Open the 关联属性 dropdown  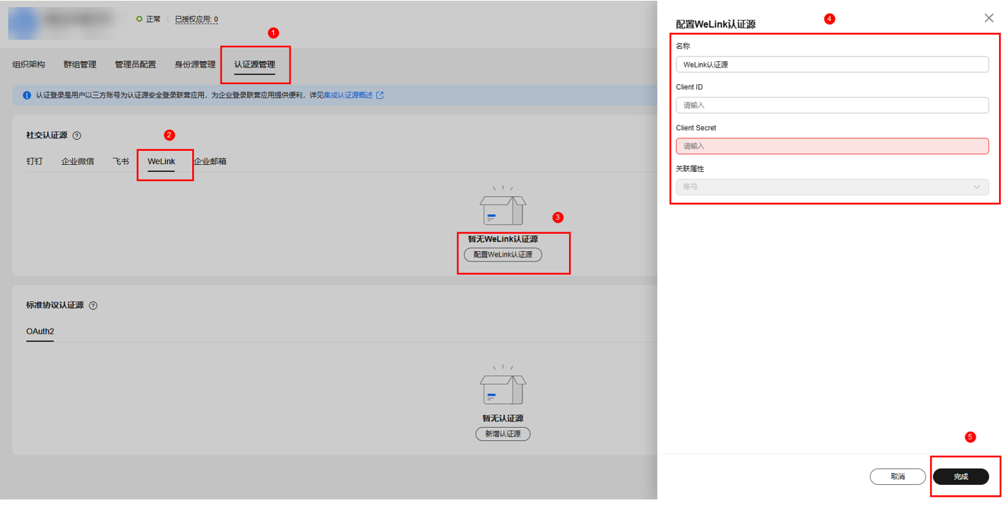click(832, 187)
